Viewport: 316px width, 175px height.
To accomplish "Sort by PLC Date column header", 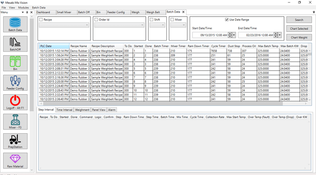I will [54, 46].
